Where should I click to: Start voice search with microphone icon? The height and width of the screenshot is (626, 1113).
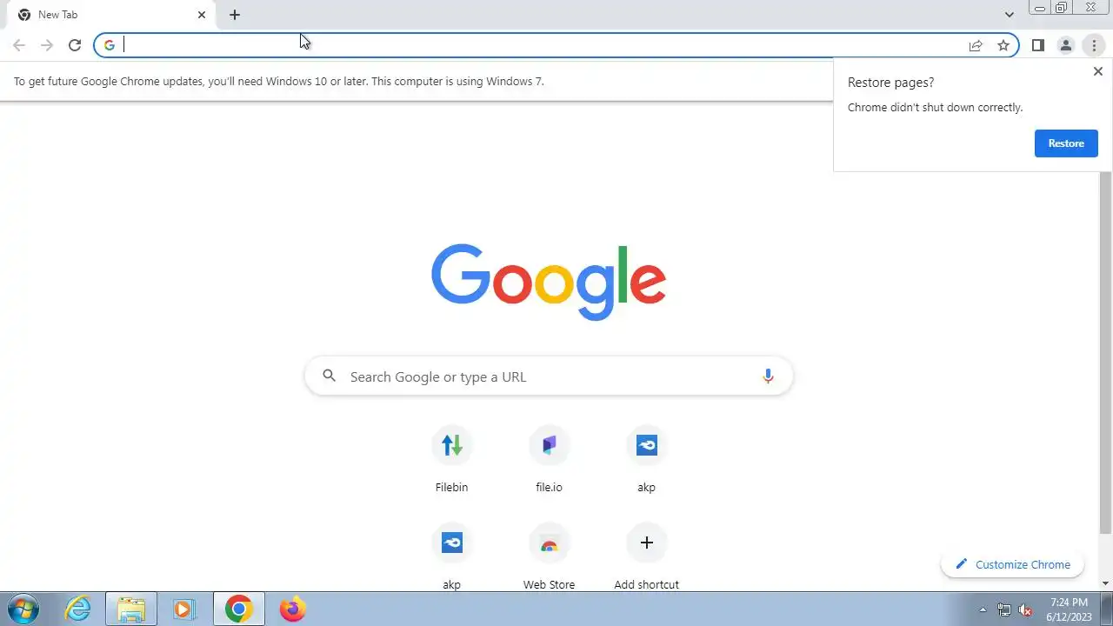pos(768,376)
